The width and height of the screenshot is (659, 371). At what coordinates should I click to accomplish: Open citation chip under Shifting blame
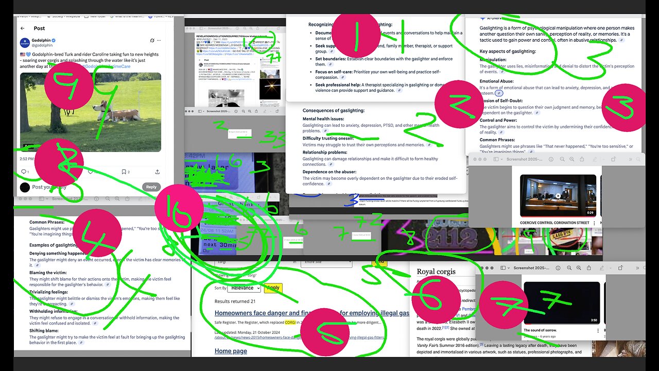[x=81, y=342]
